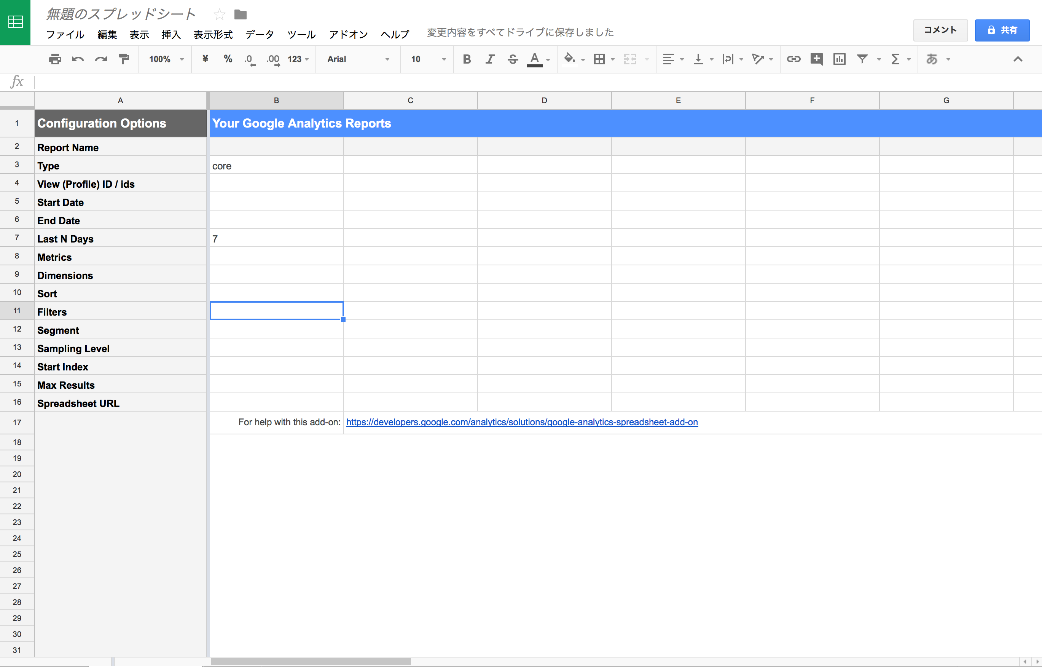Toggle italic formatting
The height and width of the screenshot is (667, 1042).
click(490, 59)
